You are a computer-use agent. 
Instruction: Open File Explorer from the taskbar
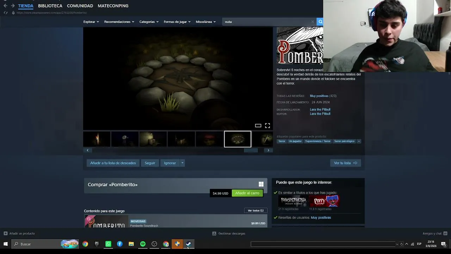pos(131,244)
